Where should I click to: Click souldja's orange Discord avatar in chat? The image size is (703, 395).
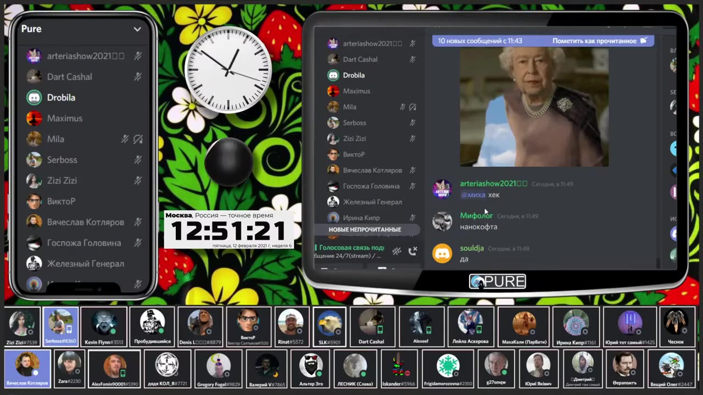click(x=442, y=253)
